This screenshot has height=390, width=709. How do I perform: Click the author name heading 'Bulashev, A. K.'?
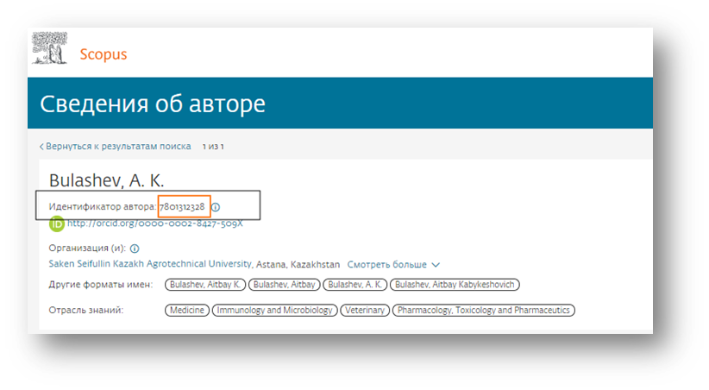pyautogui.click(x=106, y=180)
